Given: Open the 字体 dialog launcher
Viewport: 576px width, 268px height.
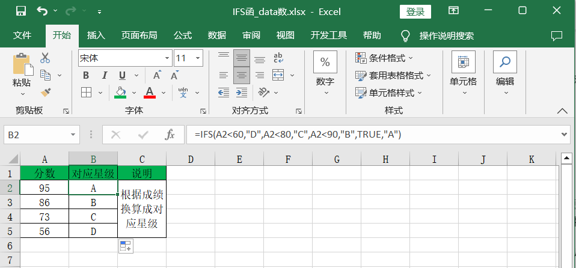Looking at the screenshot, I should [203, 111].
